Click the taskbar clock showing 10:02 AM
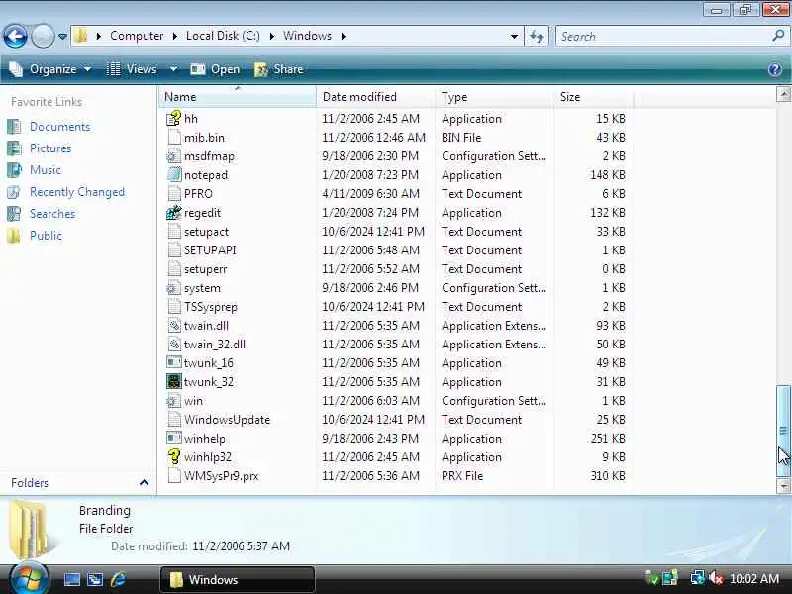Image resolution: width=792 pixels, height=594 pixels. [x=754, y=578]
